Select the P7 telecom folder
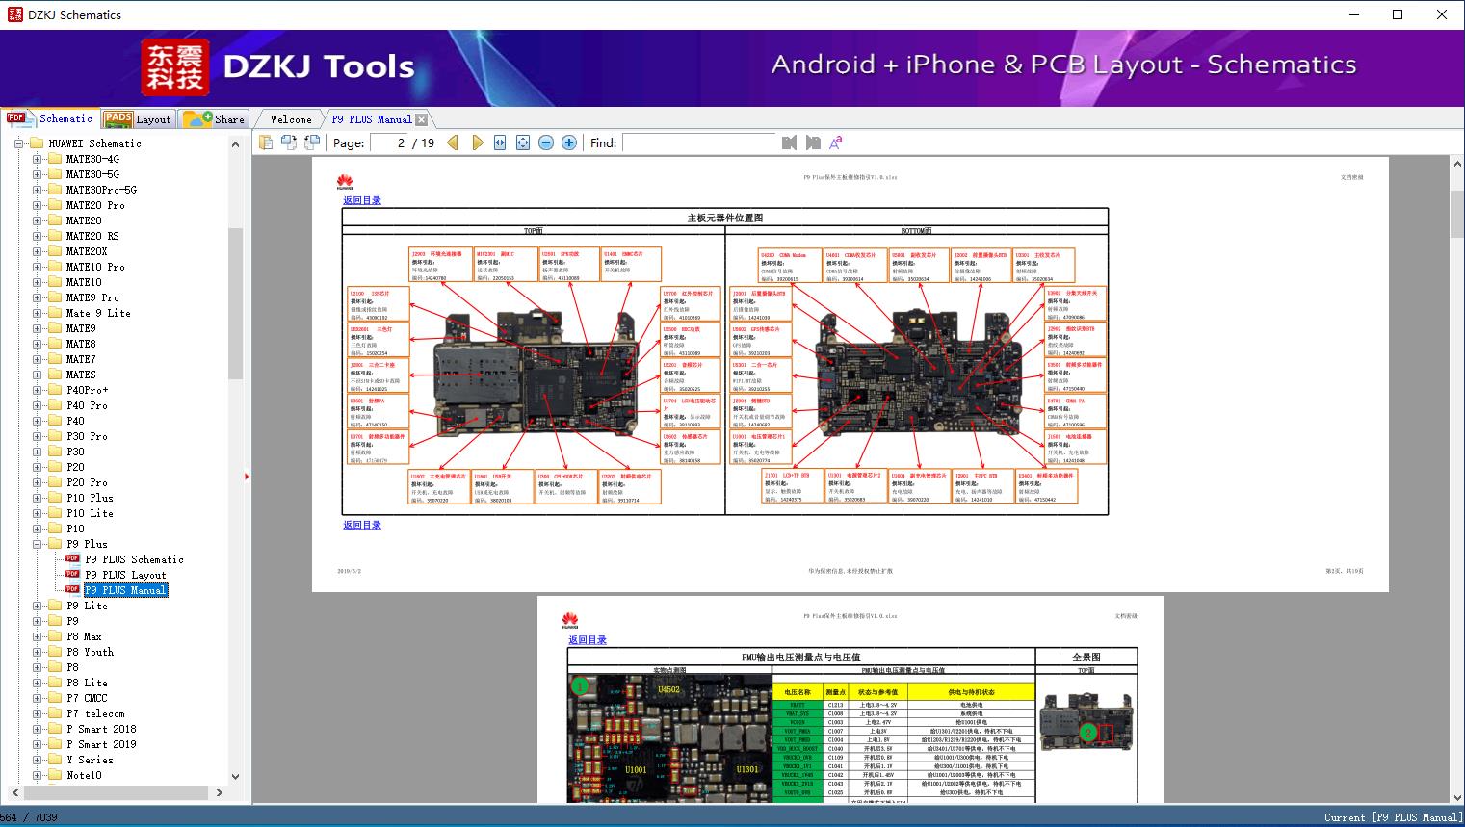1465x827 pixels. coord(95,713)
